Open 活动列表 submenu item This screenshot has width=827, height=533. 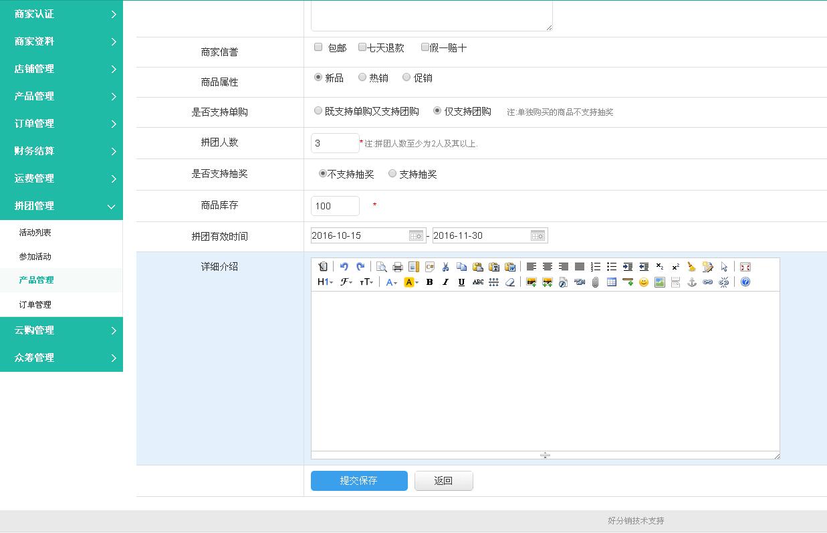(35, 233)
